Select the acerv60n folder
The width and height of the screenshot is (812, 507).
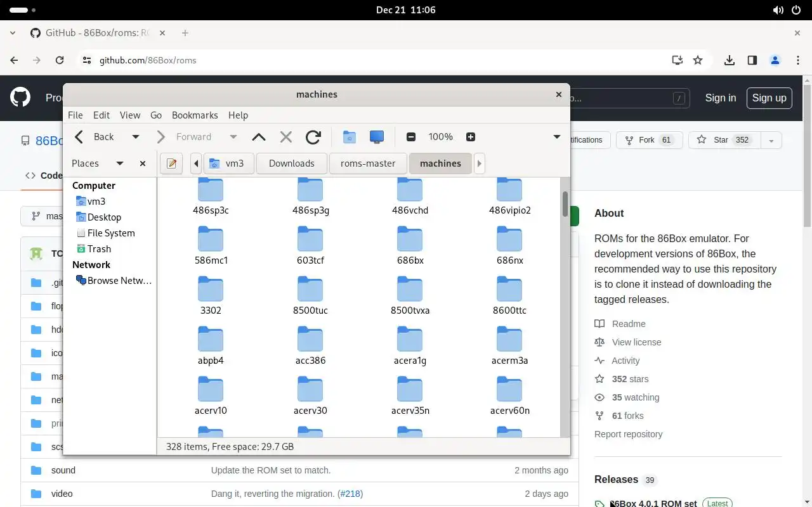[509, 397]
